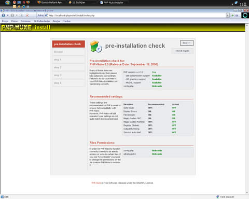Open the Yardım menu
The image size is (249, 199).
pyautogui.click(x=67, y=21)
